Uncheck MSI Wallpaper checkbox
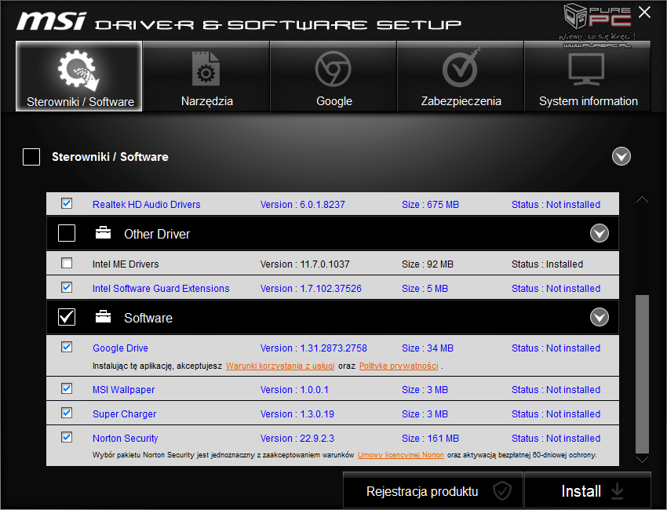667x510 pixels. click(67, 388)
